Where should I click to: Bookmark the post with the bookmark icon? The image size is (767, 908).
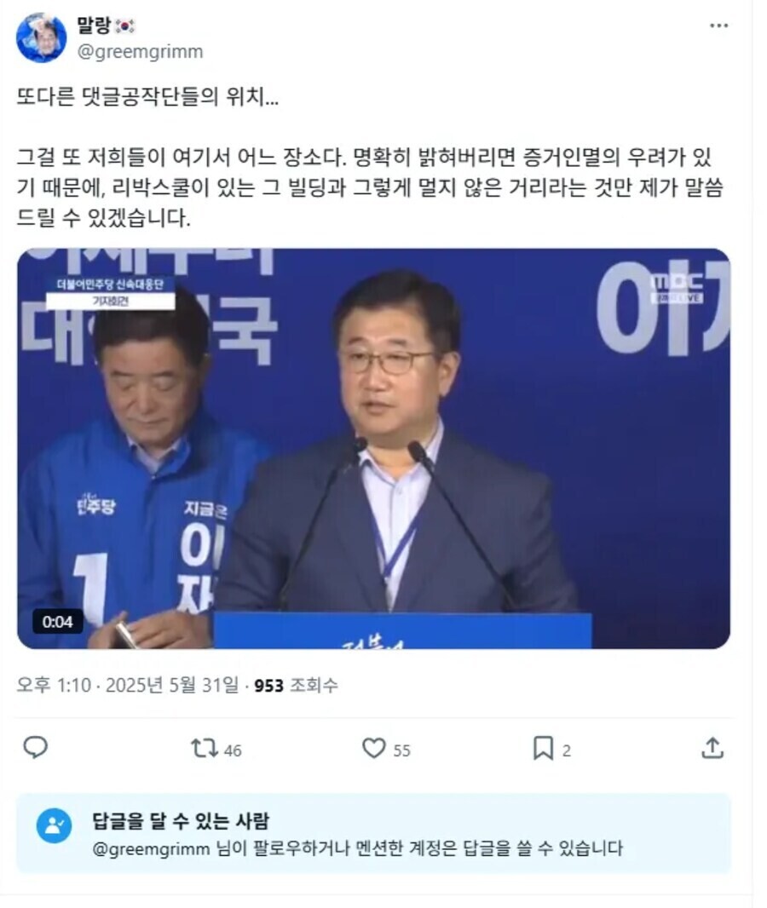[543, 748]
